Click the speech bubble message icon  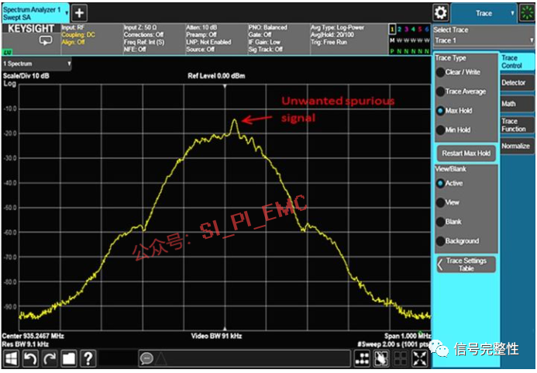146,358
